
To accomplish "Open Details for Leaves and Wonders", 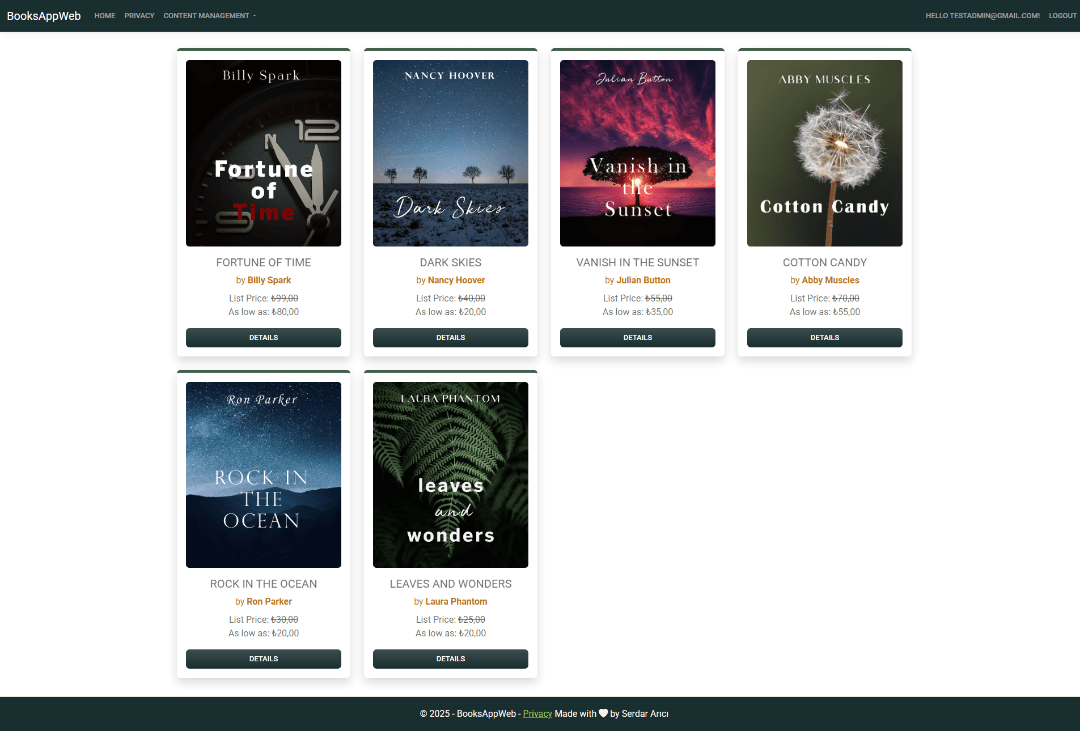I will click(x=451, y=659).
